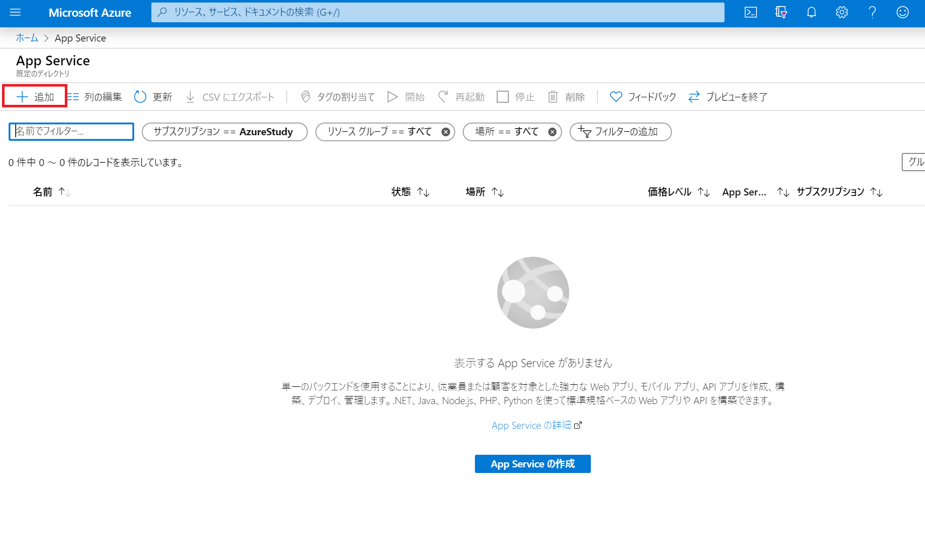Go to ホーム in the breadcrumb
The height and width of the screenshot is (555, 925).
27,38
